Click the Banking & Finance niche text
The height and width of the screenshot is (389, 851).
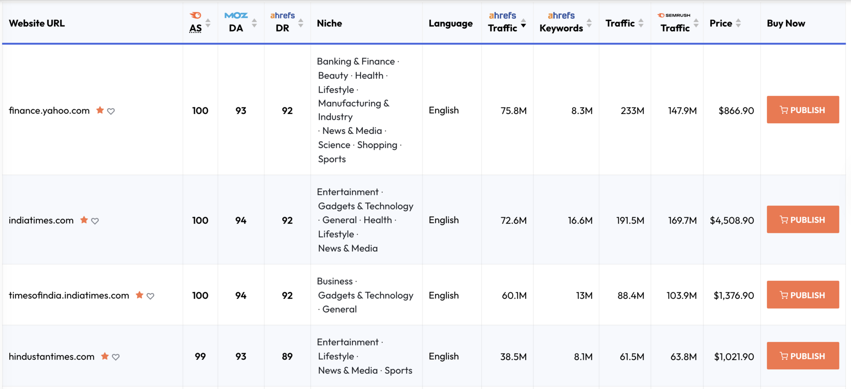(356, 61)
